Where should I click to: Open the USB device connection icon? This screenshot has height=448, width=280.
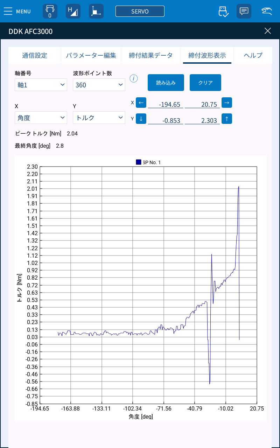pos(223,11)
